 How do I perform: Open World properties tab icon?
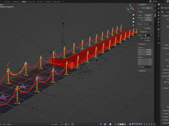[158, 25]
